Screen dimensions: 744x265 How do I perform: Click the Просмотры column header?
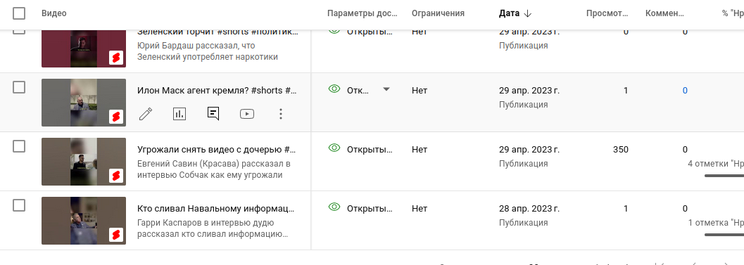tap(608, 13)
